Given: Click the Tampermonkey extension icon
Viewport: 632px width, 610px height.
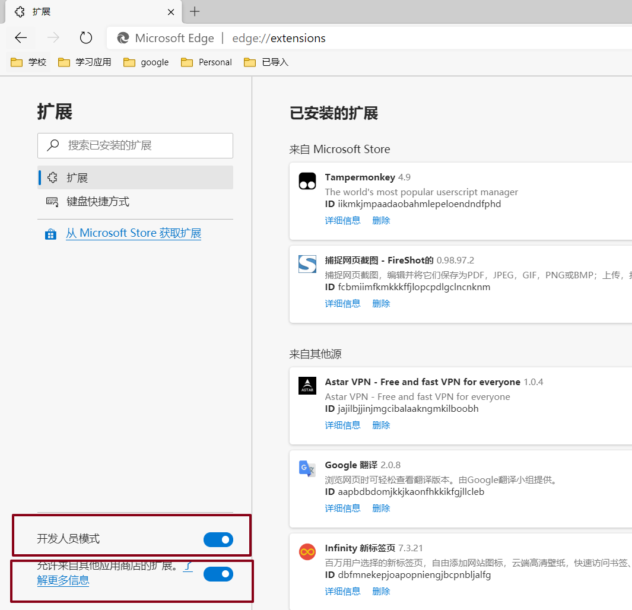Looking at the screenshot, I should (x=307, y=181).
